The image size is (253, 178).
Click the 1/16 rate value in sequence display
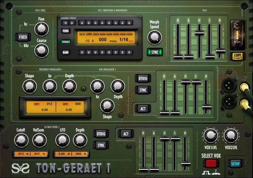point(124,40)
